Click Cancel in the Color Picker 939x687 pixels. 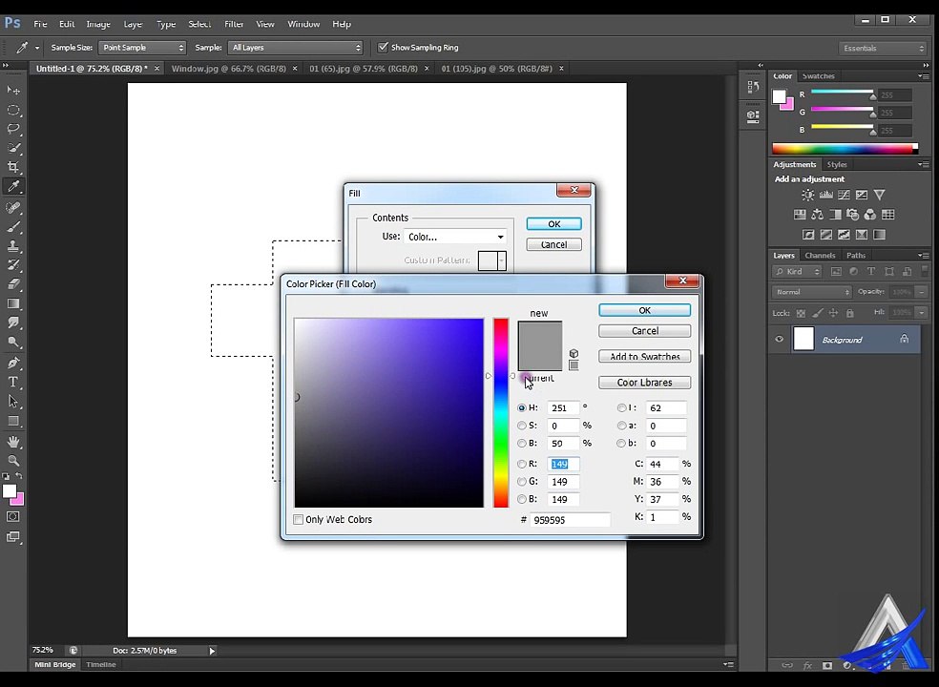tap(644, 331)
